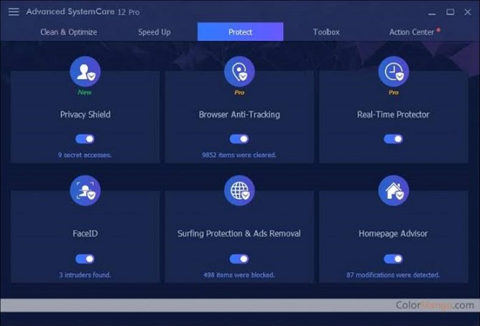
Task: Select the Protect tab
Action: (241, 32)
